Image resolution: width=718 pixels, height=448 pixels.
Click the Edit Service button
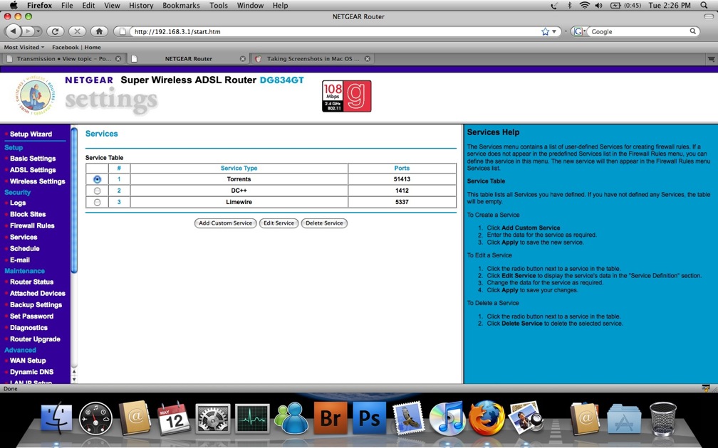tap(279, 223)
